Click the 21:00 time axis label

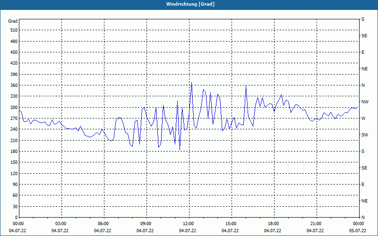[x=315, y=224]
